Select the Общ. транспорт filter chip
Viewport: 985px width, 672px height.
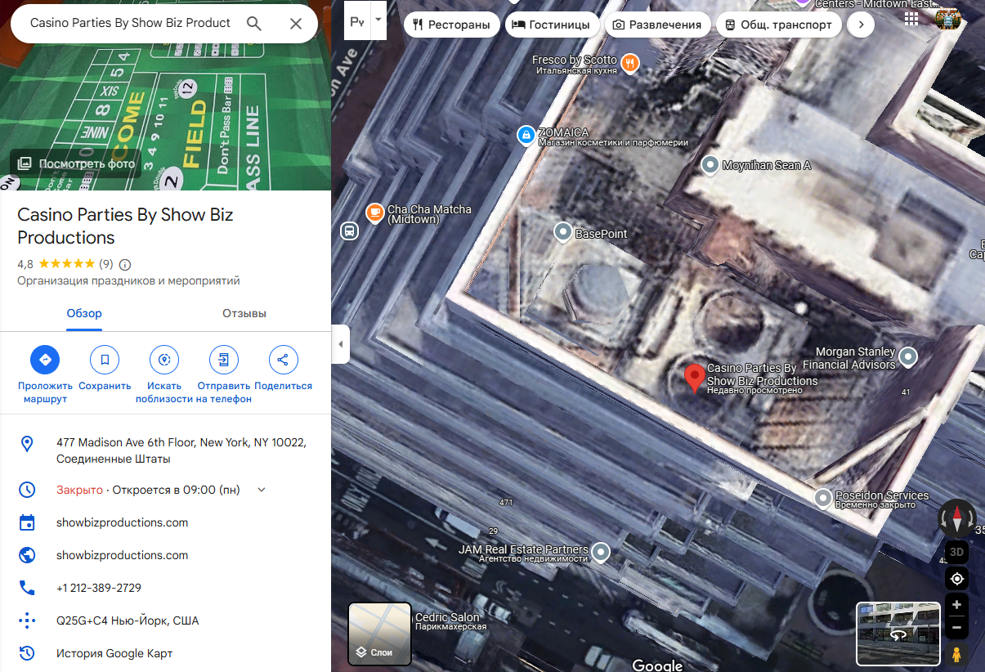(779, 25)
